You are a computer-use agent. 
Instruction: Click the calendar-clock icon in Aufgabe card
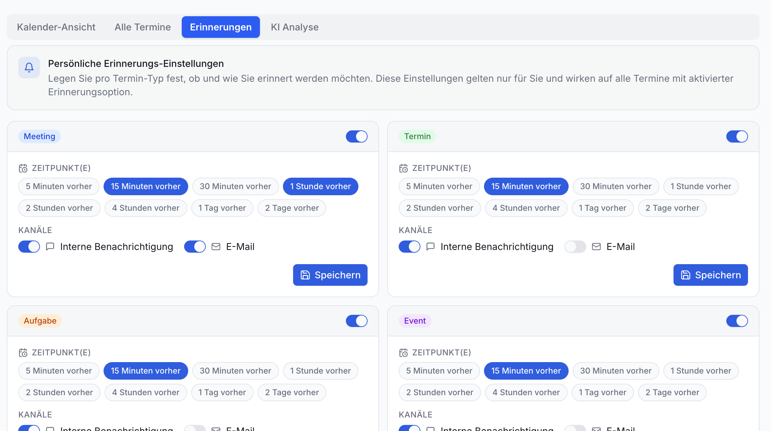click(x=23, y=353)
